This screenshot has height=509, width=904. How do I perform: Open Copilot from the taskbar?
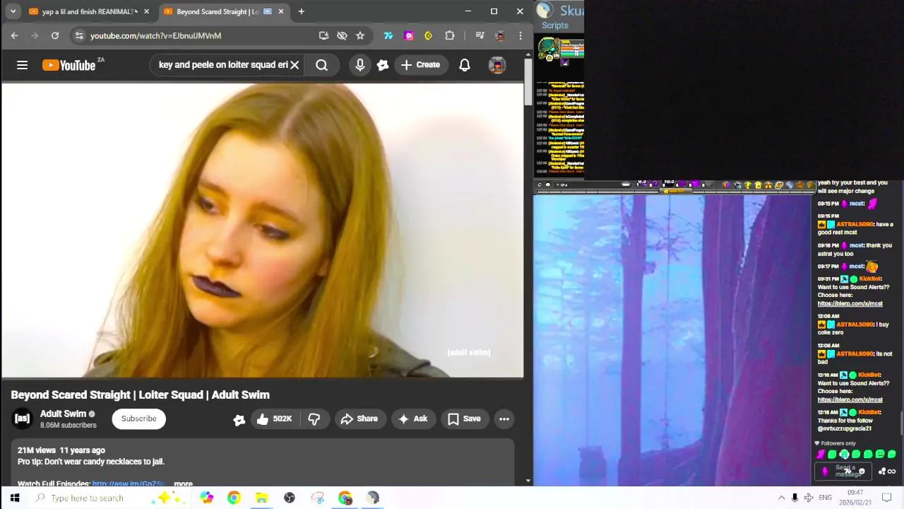pos(206,498)
